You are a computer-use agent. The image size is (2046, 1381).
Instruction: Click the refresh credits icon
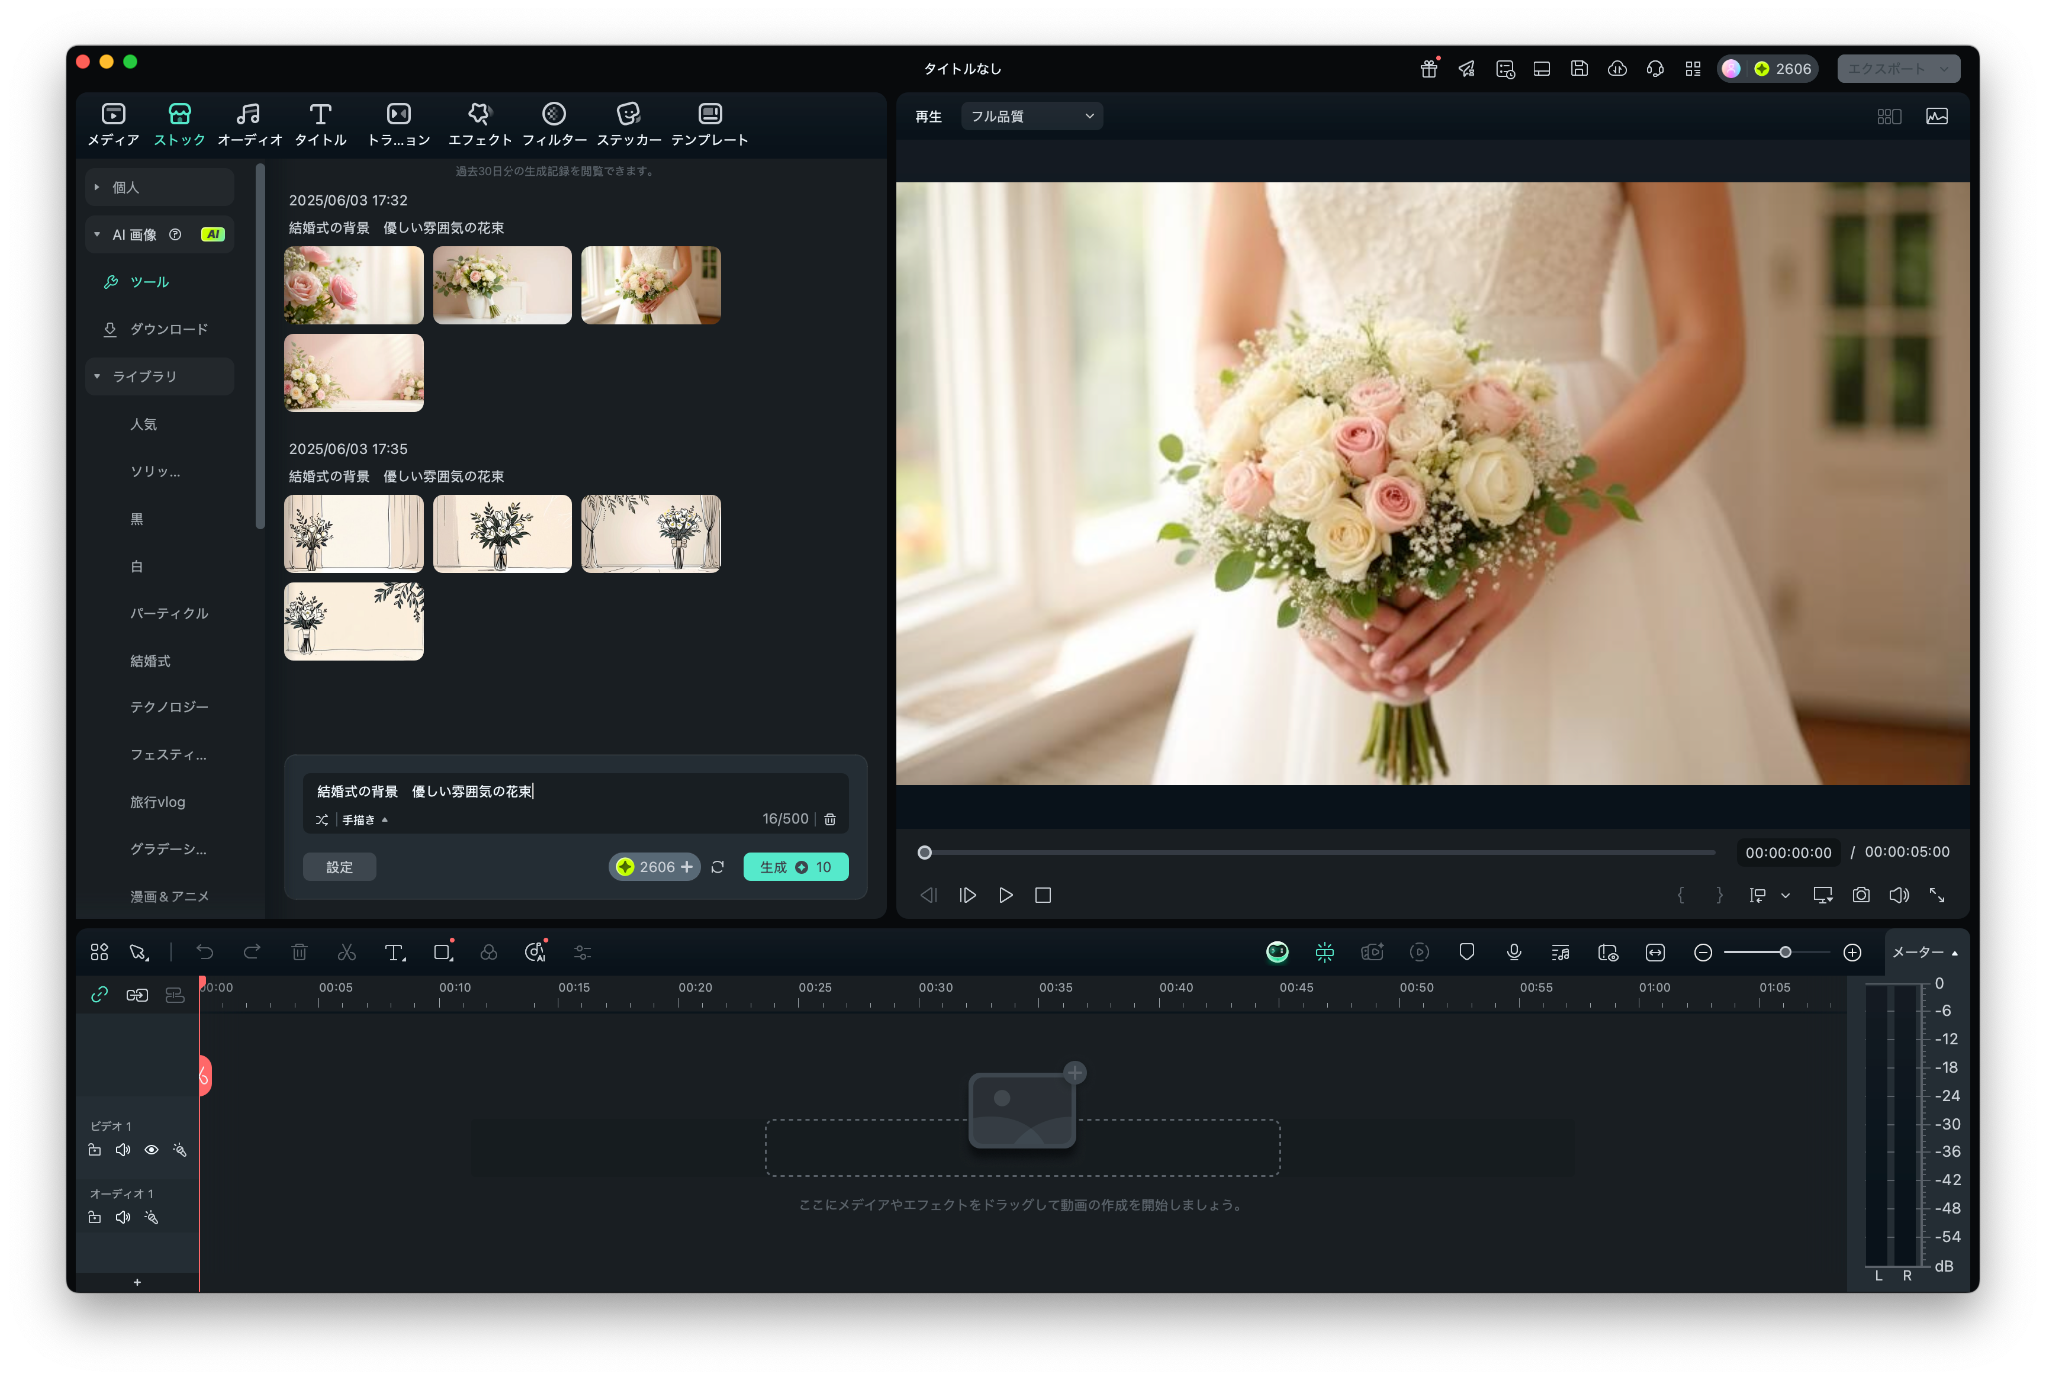[x=718, y=867]
